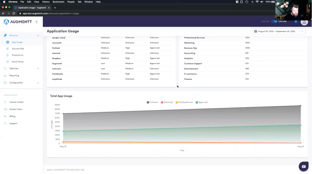Open user profile avatar
This screenshot has height=174, width=312.
304,22
